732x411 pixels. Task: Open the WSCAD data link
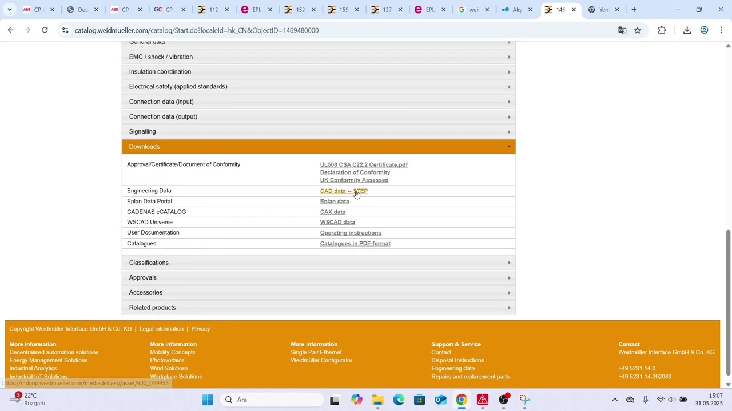[x=337, y=223]
